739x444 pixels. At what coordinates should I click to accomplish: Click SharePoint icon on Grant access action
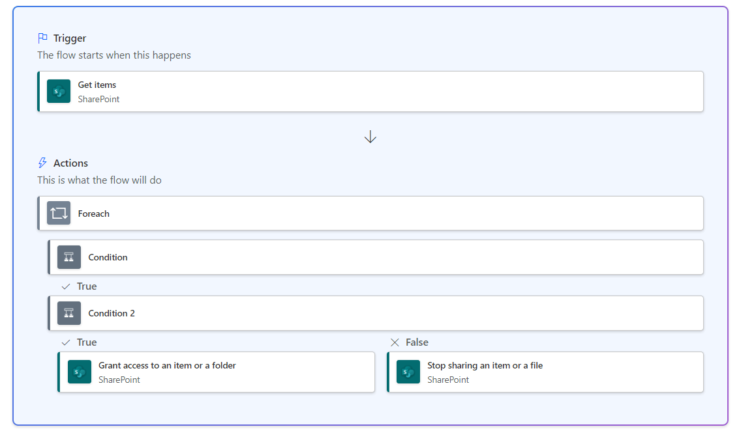pos(80,372)
